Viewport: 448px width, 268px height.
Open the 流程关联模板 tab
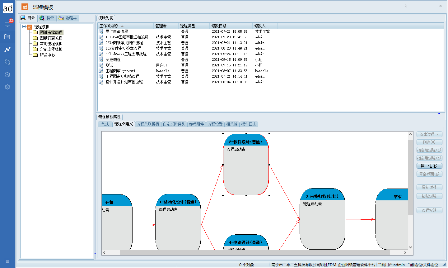pyautogui.click(x=148, y=124)
